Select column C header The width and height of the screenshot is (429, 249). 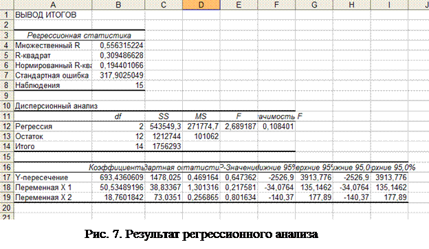164,5
